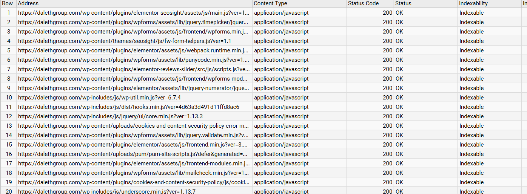Select the webpack.runtime.min.js address in row 5
527x194 pixels.
134,50
